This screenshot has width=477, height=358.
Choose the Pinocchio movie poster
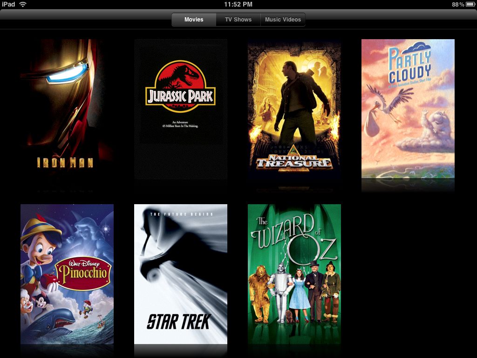coord(67,274)
